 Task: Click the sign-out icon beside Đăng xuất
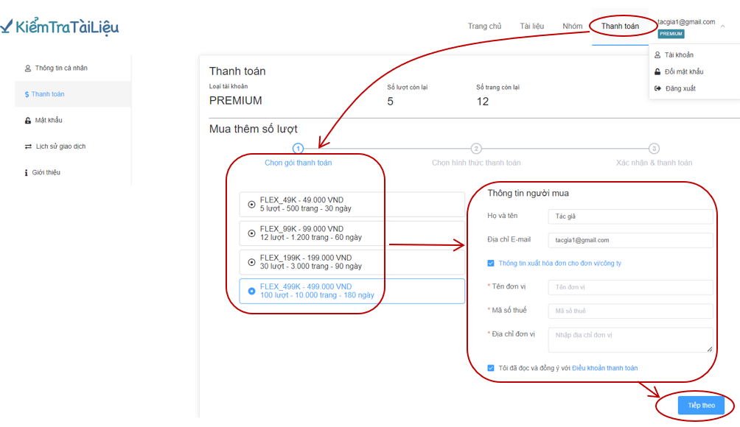[657, 88]
